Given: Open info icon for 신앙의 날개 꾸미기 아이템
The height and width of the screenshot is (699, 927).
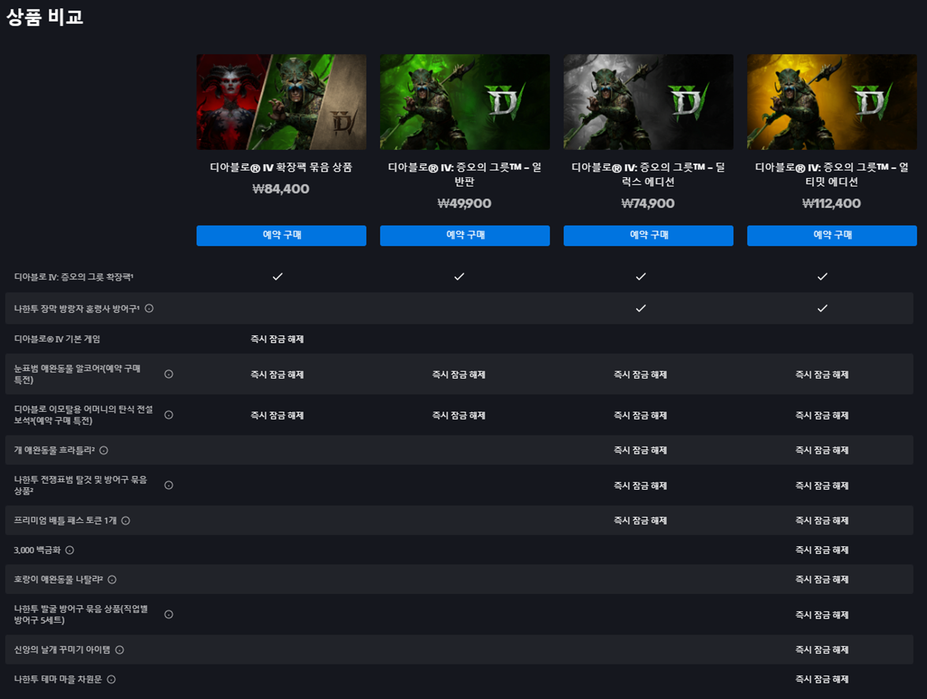Looking at the screenshot, I should [119, 650].
